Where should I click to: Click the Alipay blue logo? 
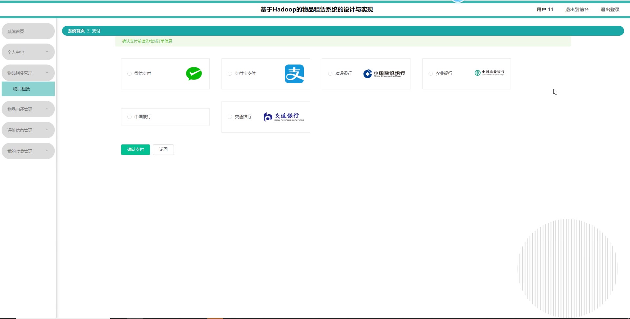(x=294, y=74)
